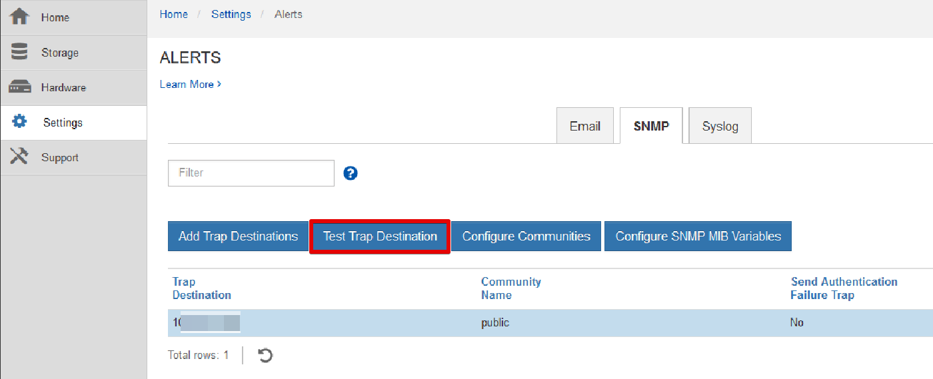Viewport: 933px width, 379px height.
Task: Click the Settings gear icon
Action: [x=19, y=122]
